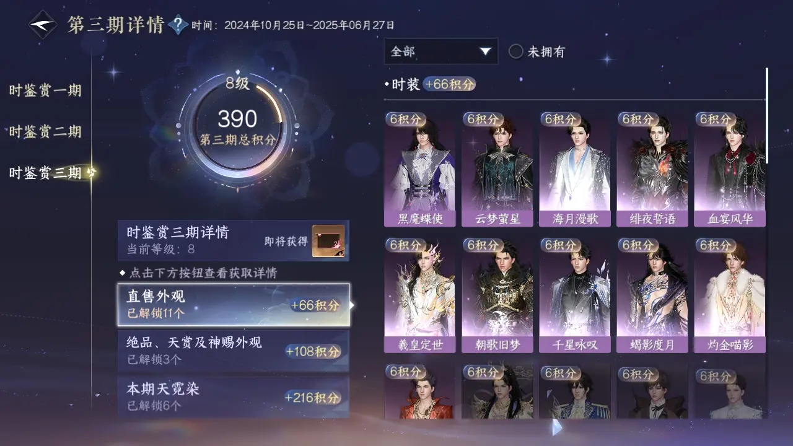Switch to 时鉴赏一期 tab
This screenshot has width=793, height=446.
[45, 90]
